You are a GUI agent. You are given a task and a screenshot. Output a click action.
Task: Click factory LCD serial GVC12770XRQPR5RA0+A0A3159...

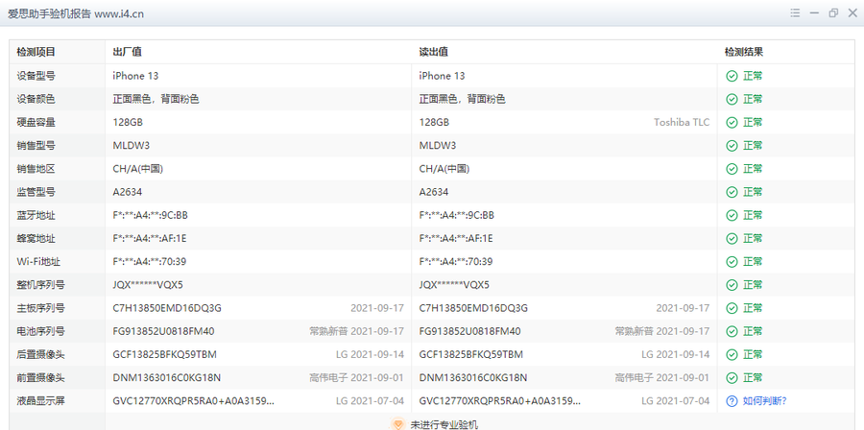pos(193,401)
